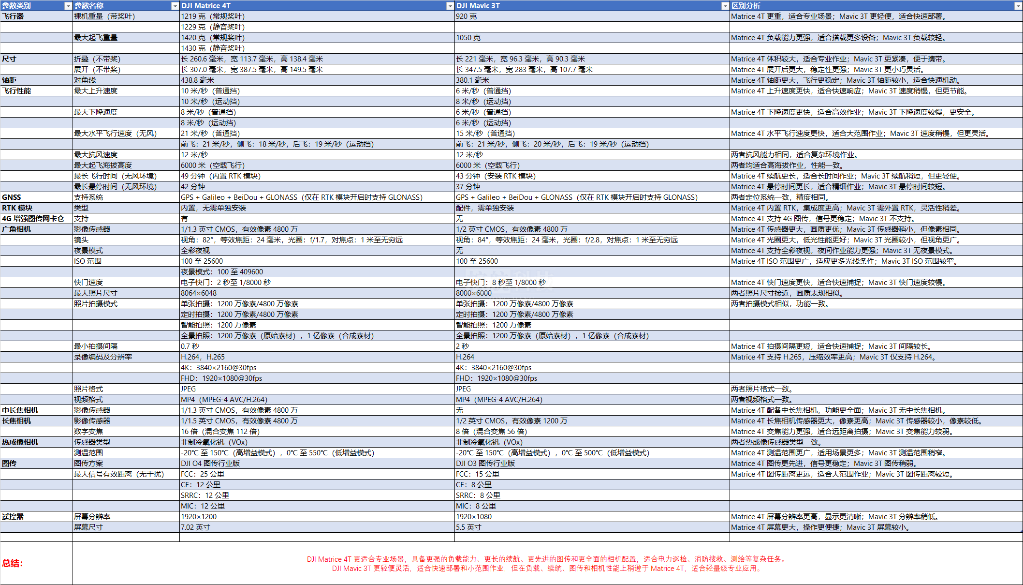Screen dimensions: 1023x585
Task: Open the DJI Matrice 4T column filter dropdown
Action: click(x=450, y=6)
